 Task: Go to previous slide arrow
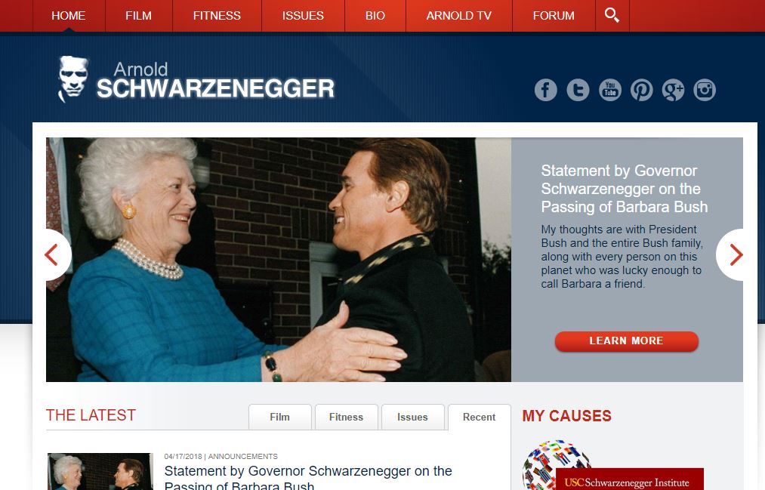pos(54,254)
